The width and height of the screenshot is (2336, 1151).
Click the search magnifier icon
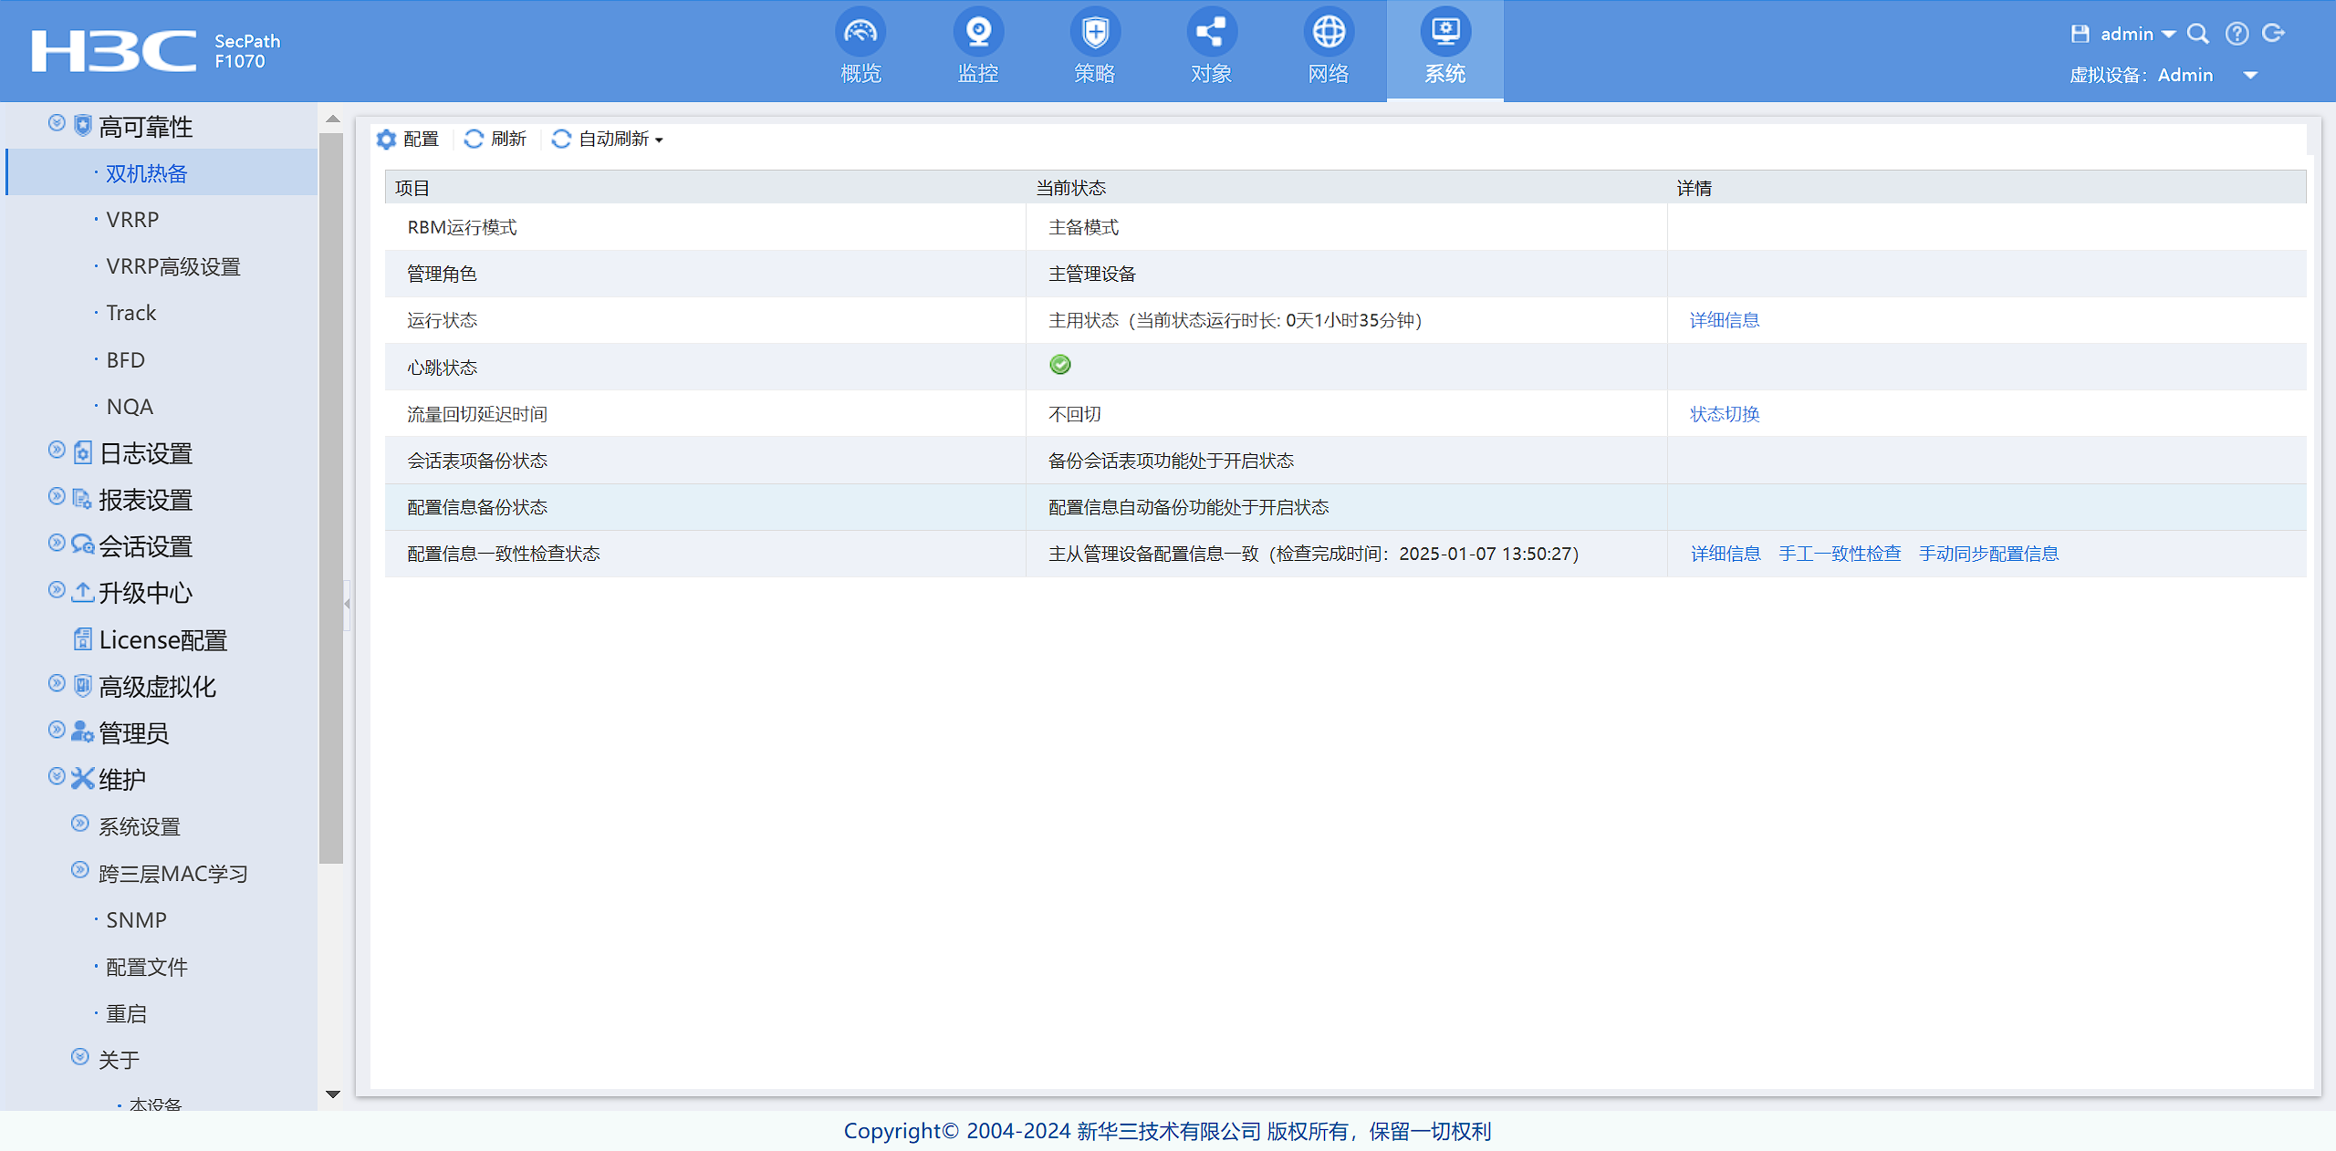(x=2198, y=34)
